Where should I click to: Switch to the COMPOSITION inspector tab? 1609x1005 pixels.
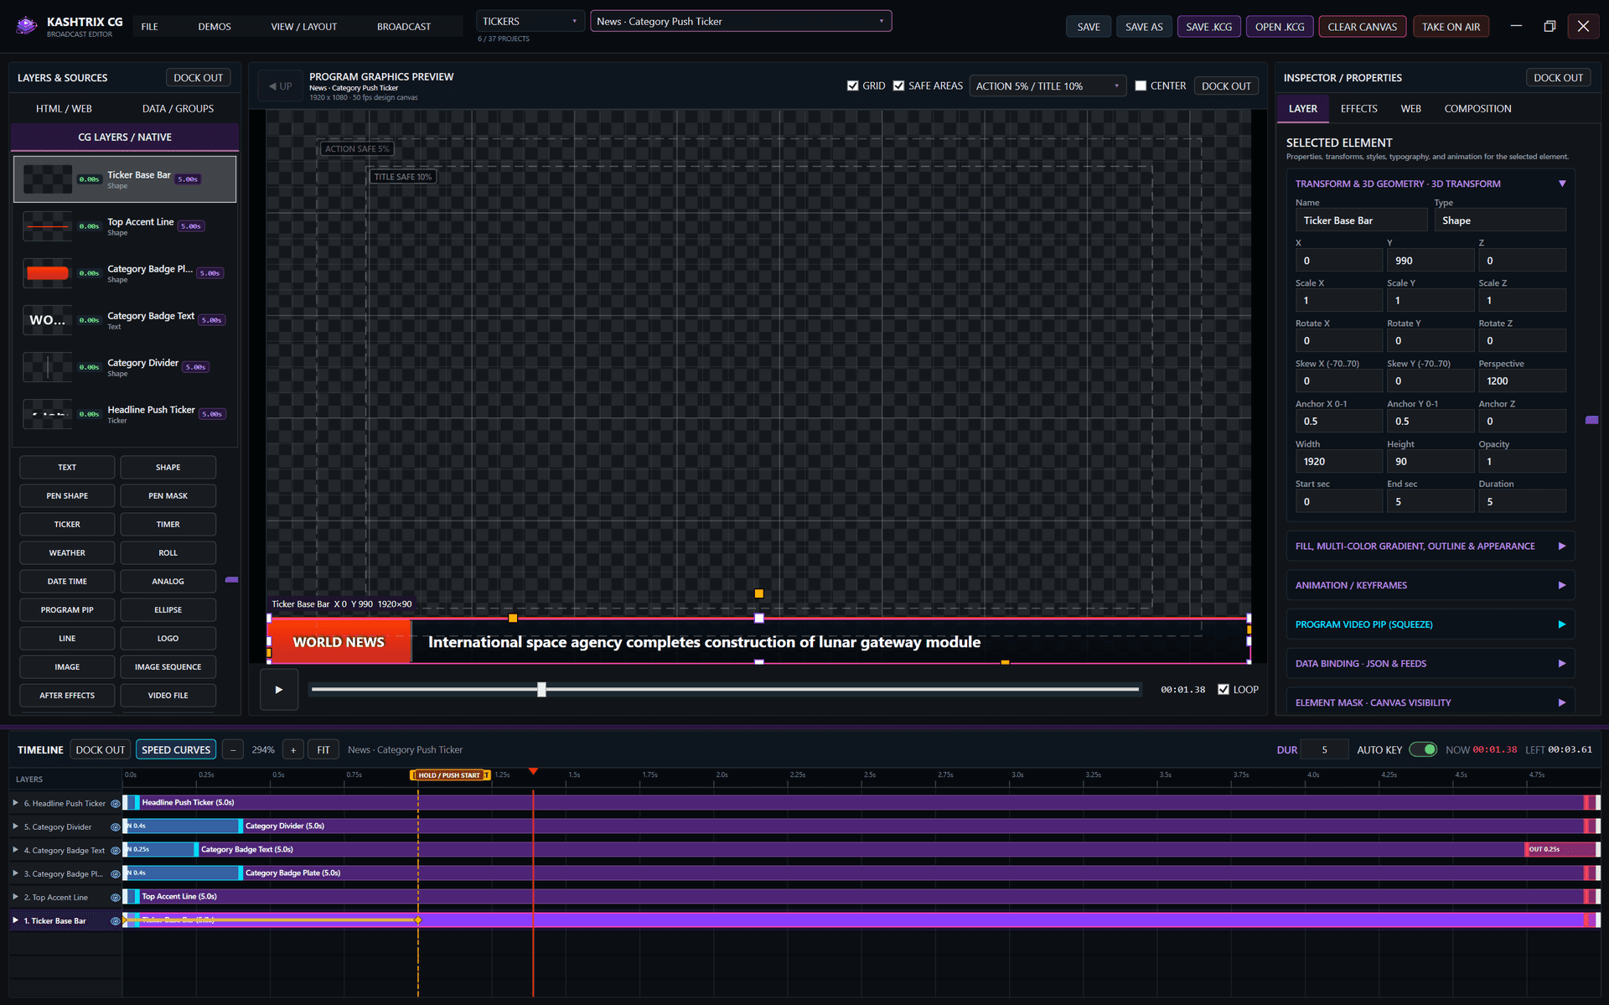[x=1477, y=108]
